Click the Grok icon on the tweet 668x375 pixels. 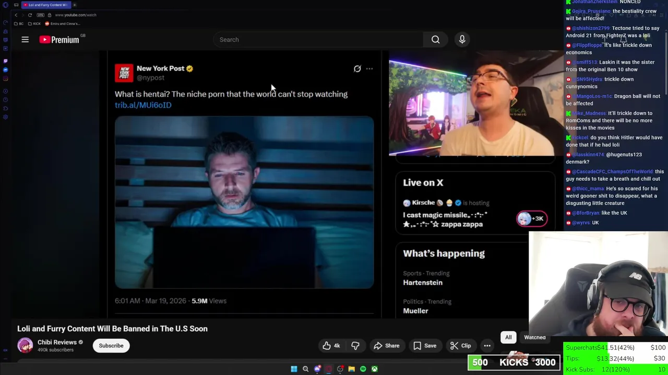(357, 69)
